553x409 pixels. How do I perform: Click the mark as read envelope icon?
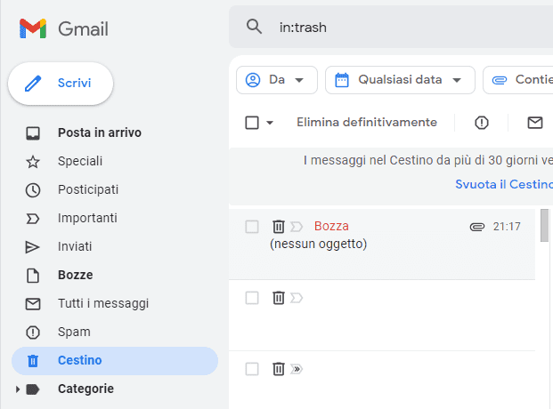tap(534, 123)
